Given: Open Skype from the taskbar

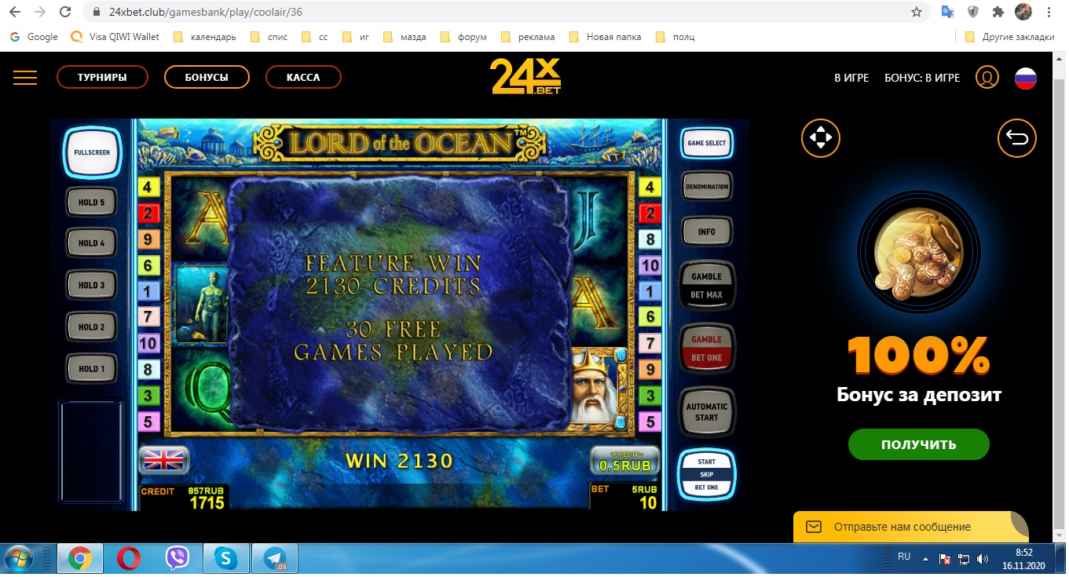Looking at the screenshot, I should pos(226,558).
